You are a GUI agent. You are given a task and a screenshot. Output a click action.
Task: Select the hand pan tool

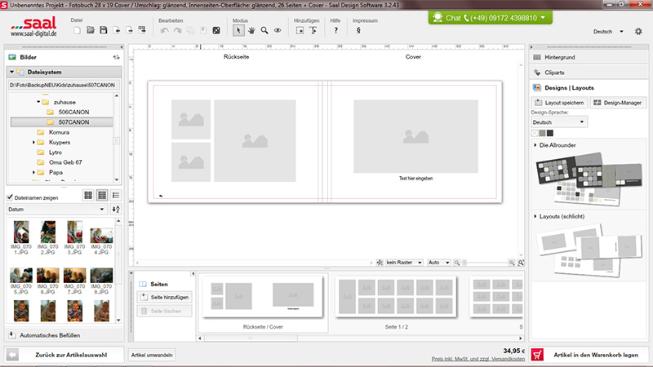point(252,30)
